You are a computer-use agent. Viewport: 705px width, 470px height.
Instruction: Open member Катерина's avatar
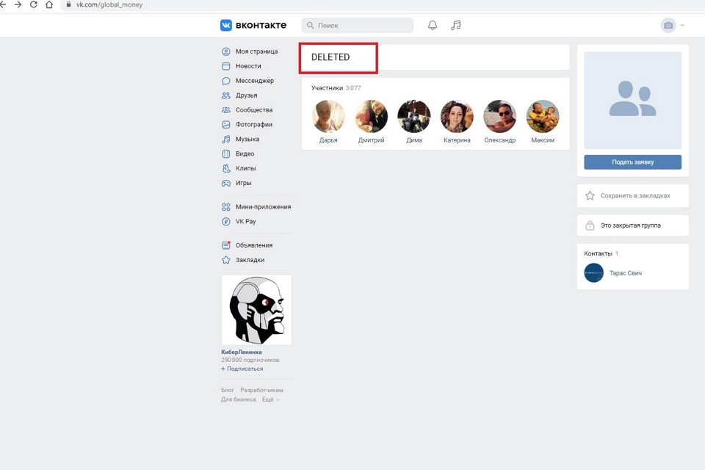pos(457,117)
